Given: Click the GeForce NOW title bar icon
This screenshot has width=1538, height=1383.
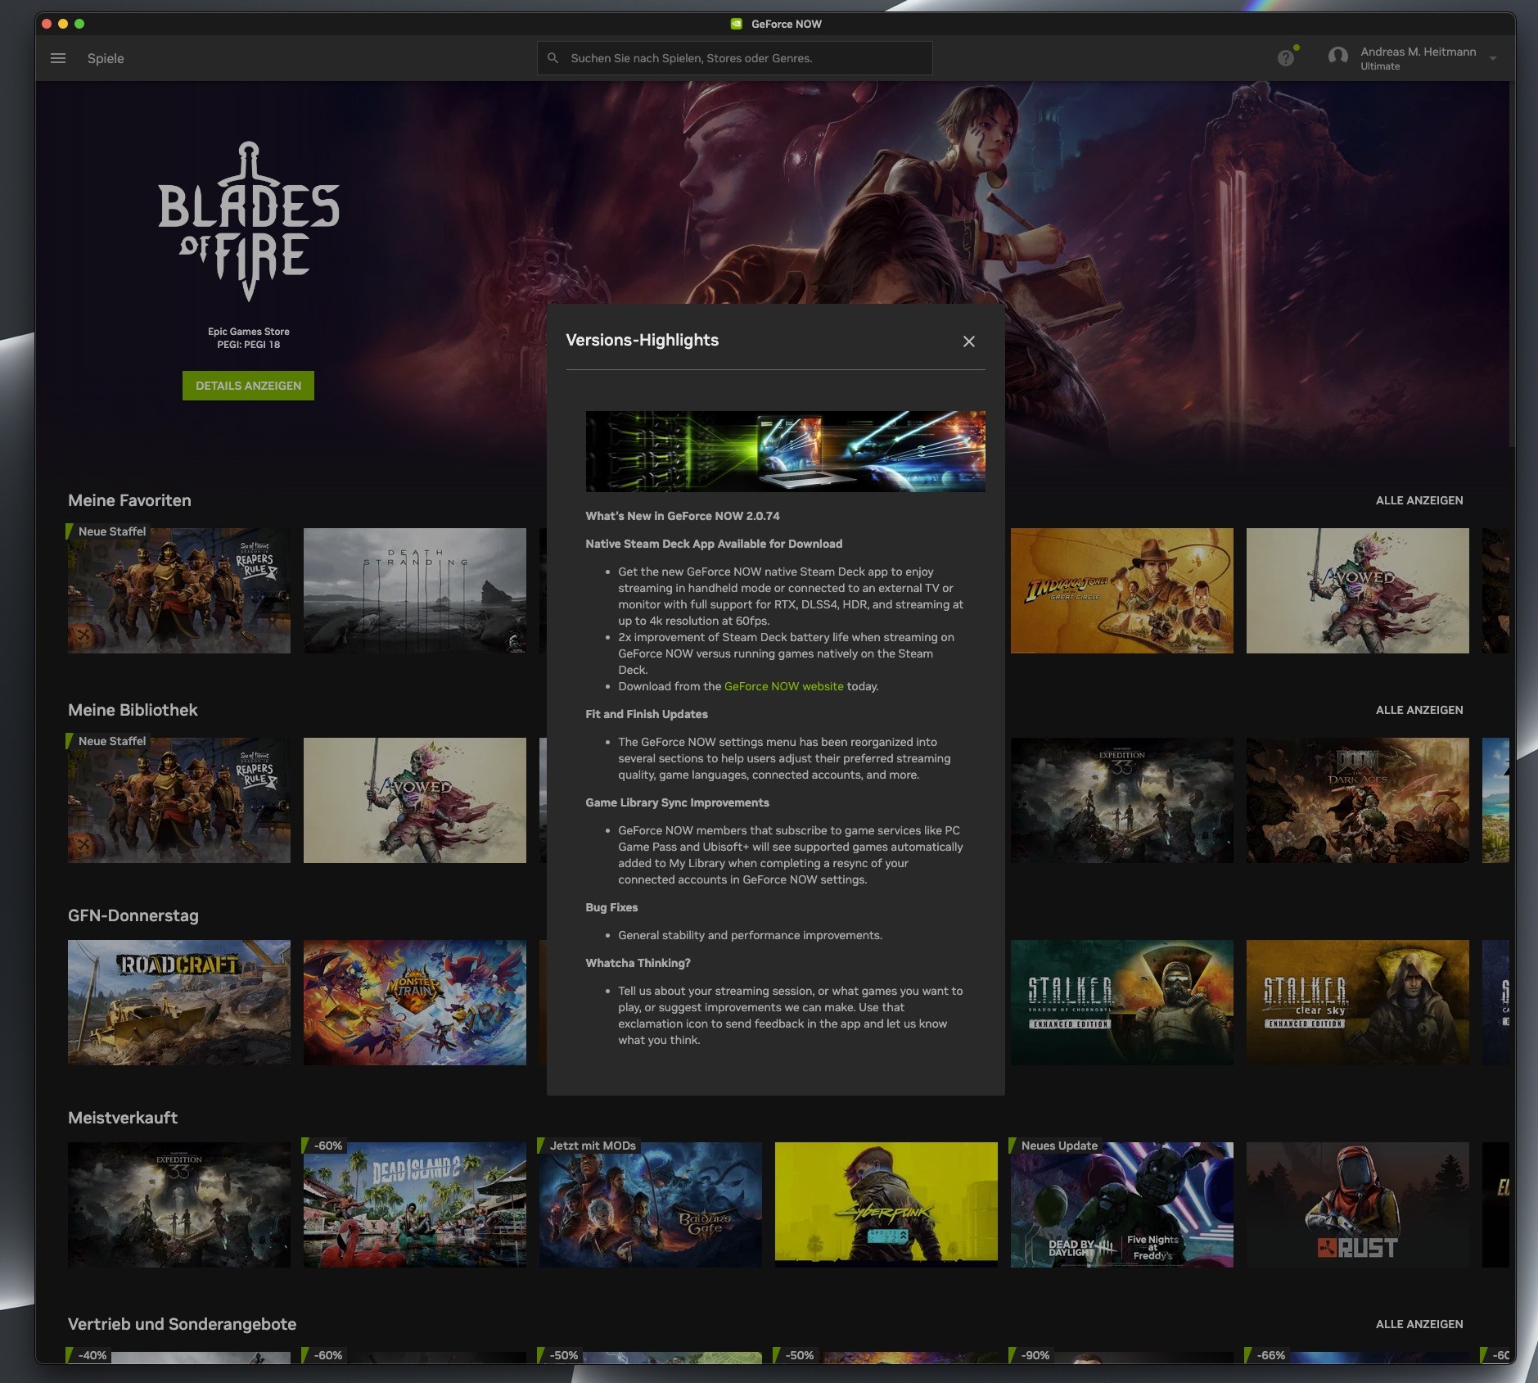Looking at the screenshot, I should 737,24.
